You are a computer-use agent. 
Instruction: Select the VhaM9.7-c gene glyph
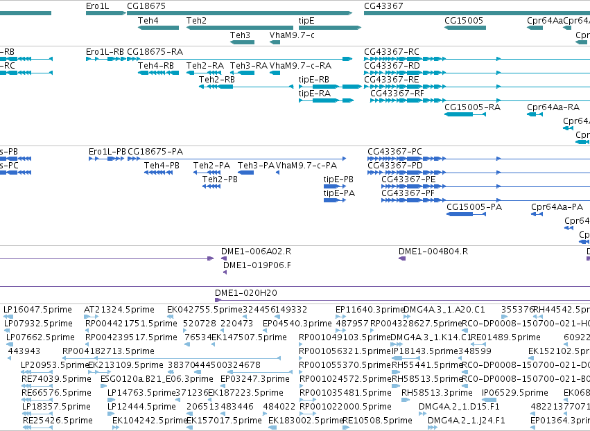275,42
